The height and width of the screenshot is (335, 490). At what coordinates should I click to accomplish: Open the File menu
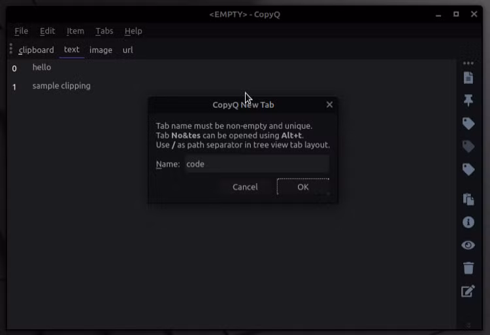(22, 31)
